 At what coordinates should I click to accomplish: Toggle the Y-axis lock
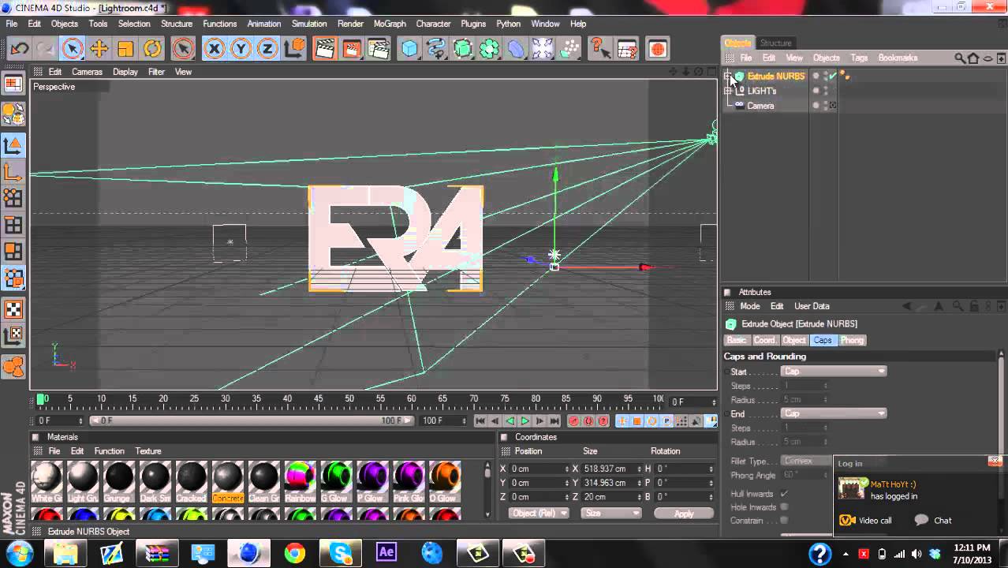pos(241,49)
